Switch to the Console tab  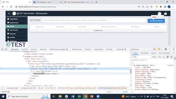(24, 49)
